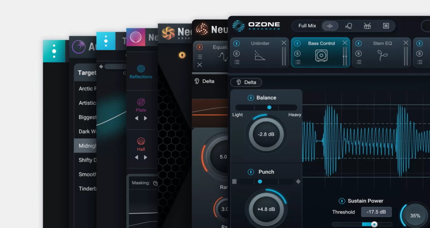The height and width of the screenshot is (228, 430).
Task: Click the Ozone Advanced logo
Action: pos(256,26)
